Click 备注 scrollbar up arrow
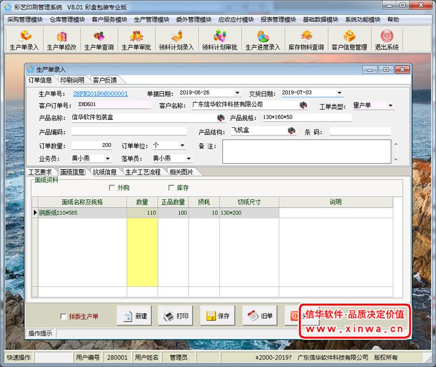This screenshot has width=436, height=367. 396,144
